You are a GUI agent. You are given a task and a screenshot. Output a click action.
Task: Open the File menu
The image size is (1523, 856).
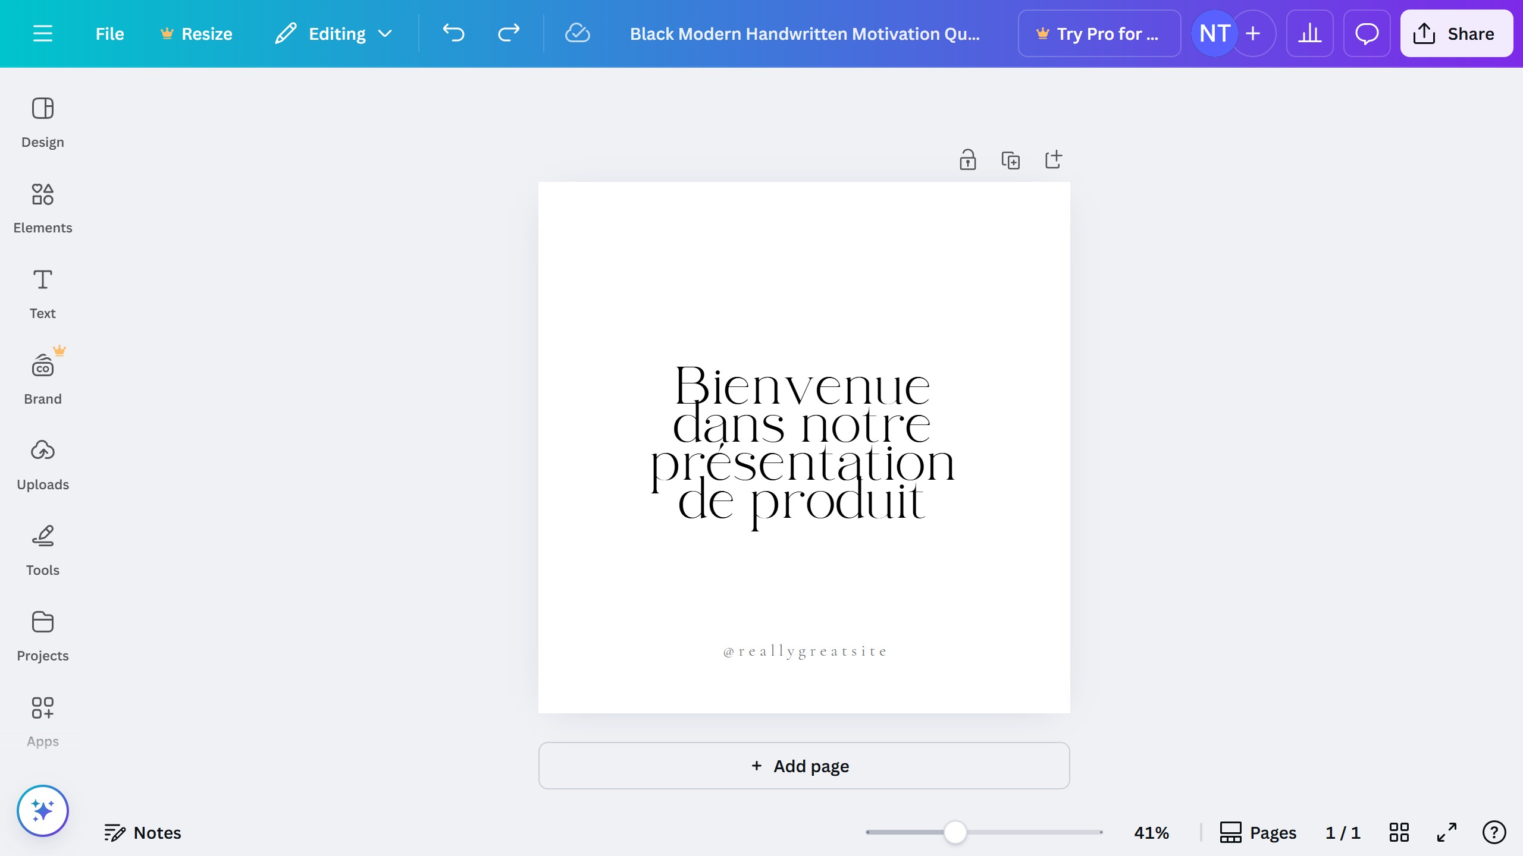(109, 33)
